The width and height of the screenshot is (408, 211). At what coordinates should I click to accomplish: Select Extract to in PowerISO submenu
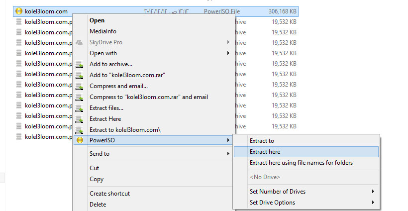262,141
